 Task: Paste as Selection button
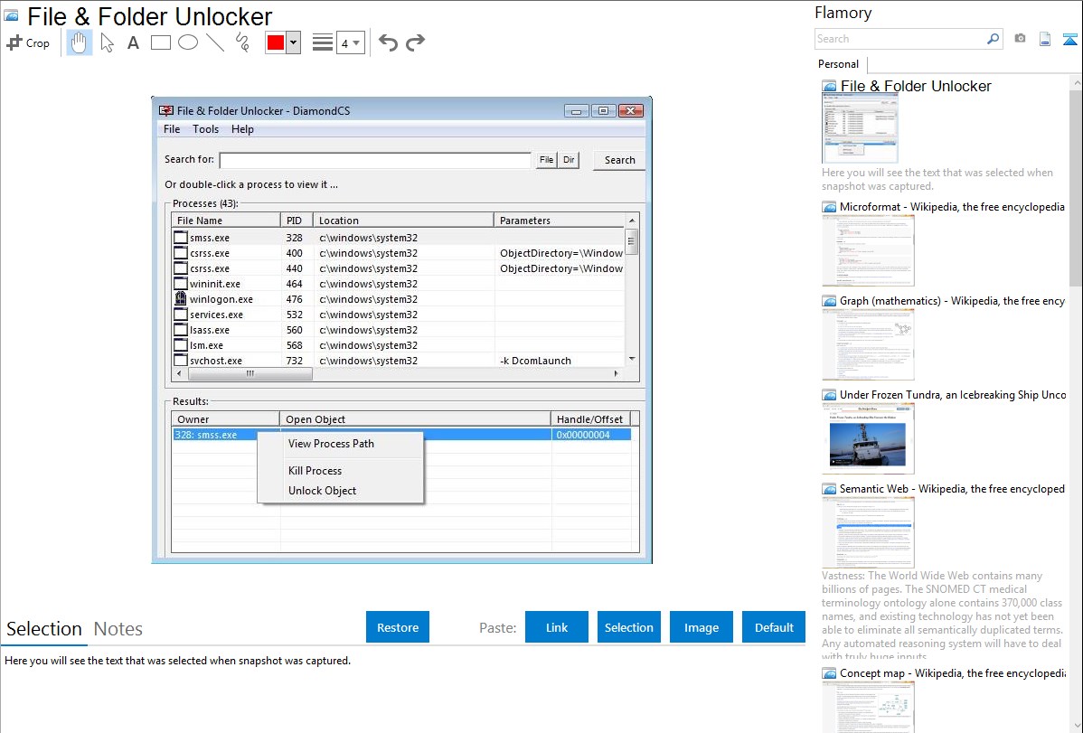(x=628, y=627)
